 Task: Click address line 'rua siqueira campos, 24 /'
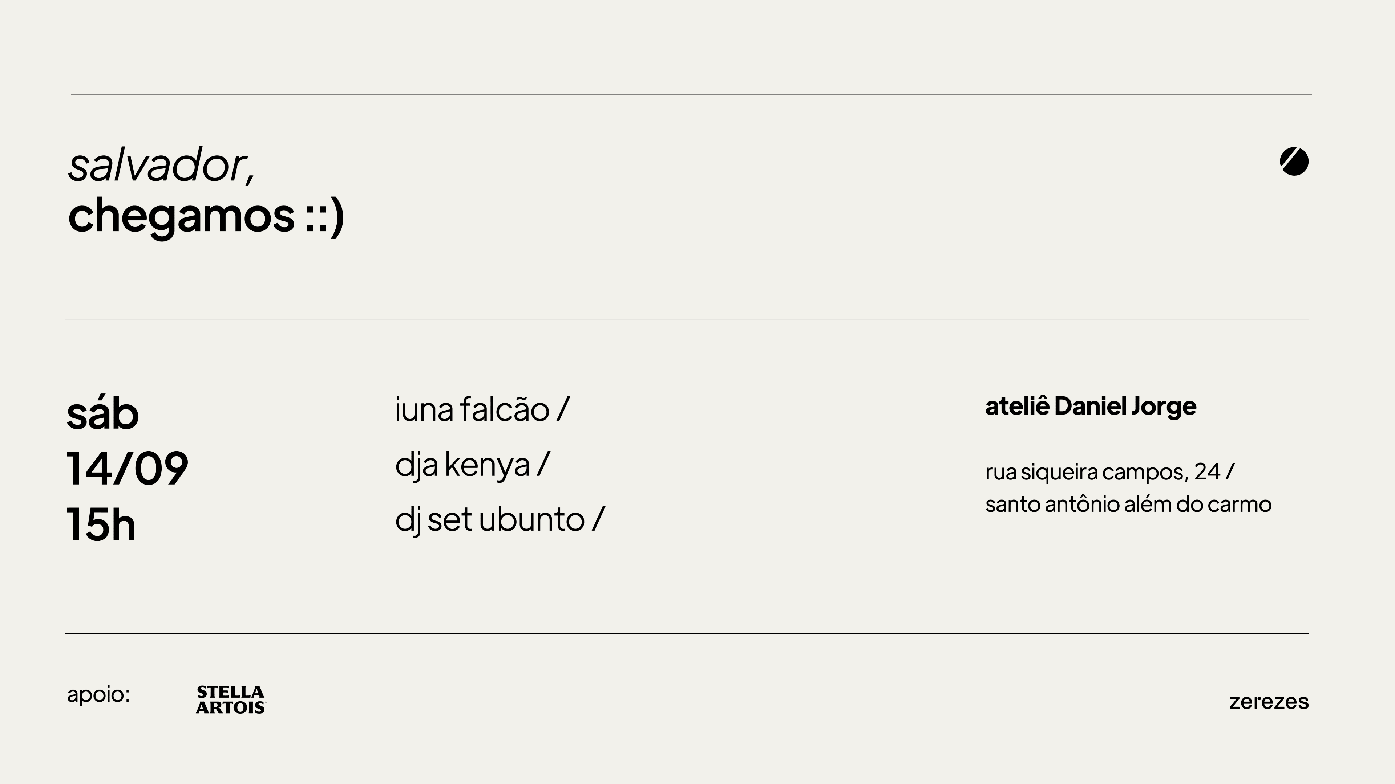pos(1109,472)
